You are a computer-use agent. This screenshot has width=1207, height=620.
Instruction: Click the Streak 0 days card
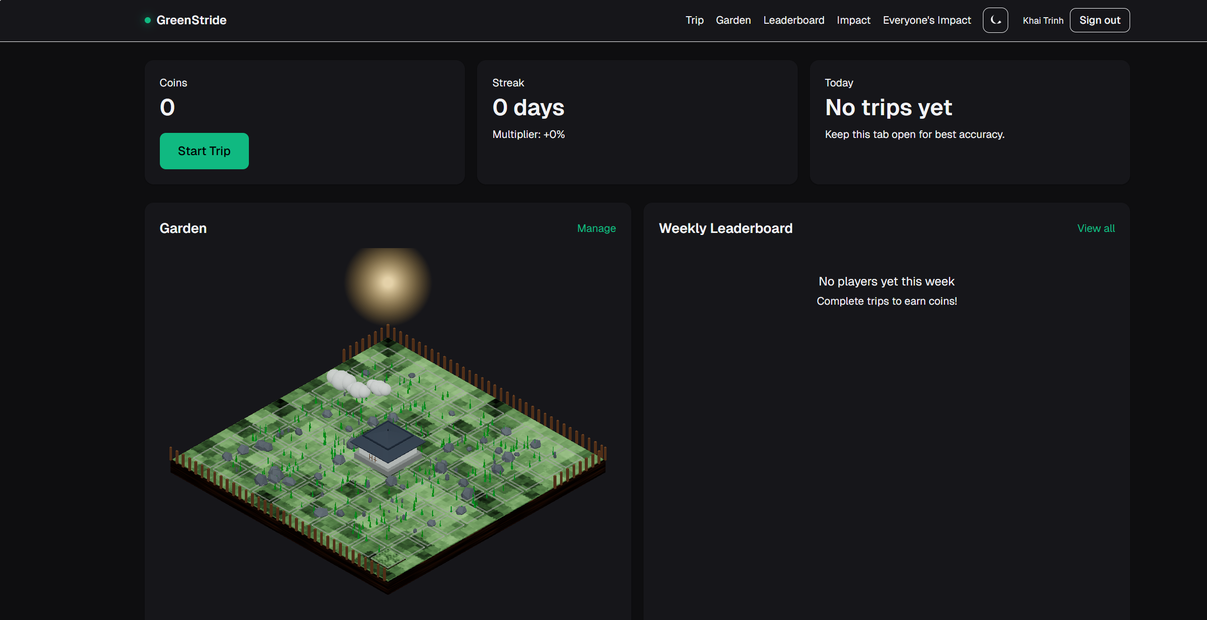528,108
